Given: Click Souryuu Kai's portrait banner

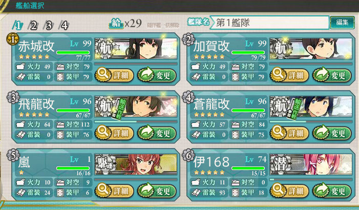Looking at the screenshot, I should (311, 106).
